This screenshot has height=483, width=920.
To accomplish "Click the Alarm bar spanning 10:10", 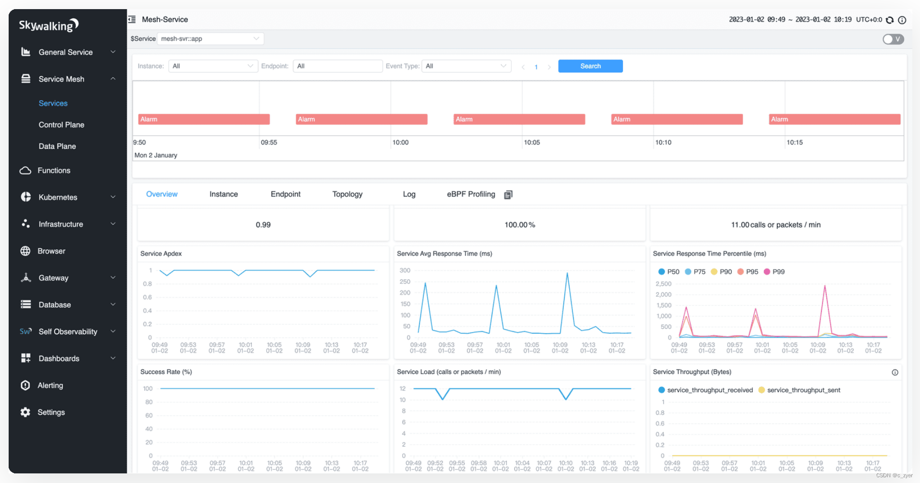I will click(x=677, y=119).
